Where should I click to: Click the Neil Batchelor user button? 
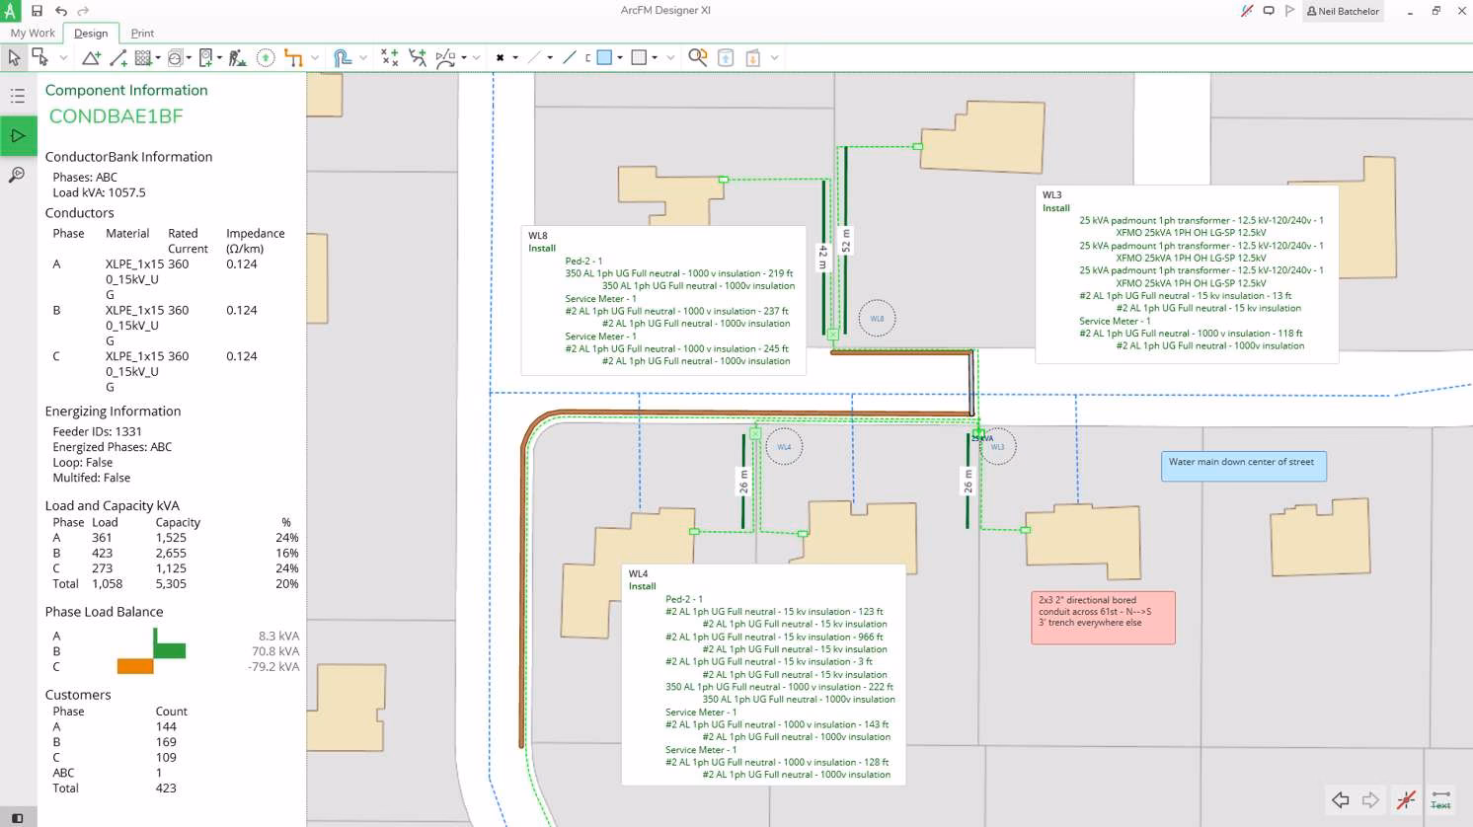[1343, 11]
